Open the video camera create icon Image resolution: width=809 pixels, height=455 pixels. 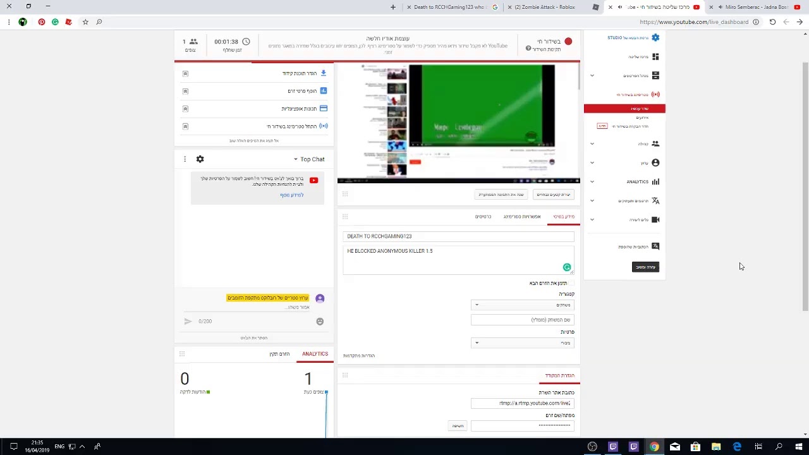tap(655, 219)
